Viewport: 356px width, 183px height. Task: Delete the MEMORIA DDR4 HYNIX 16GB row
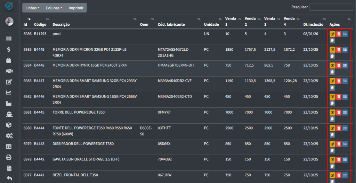(x=339, y=65)
